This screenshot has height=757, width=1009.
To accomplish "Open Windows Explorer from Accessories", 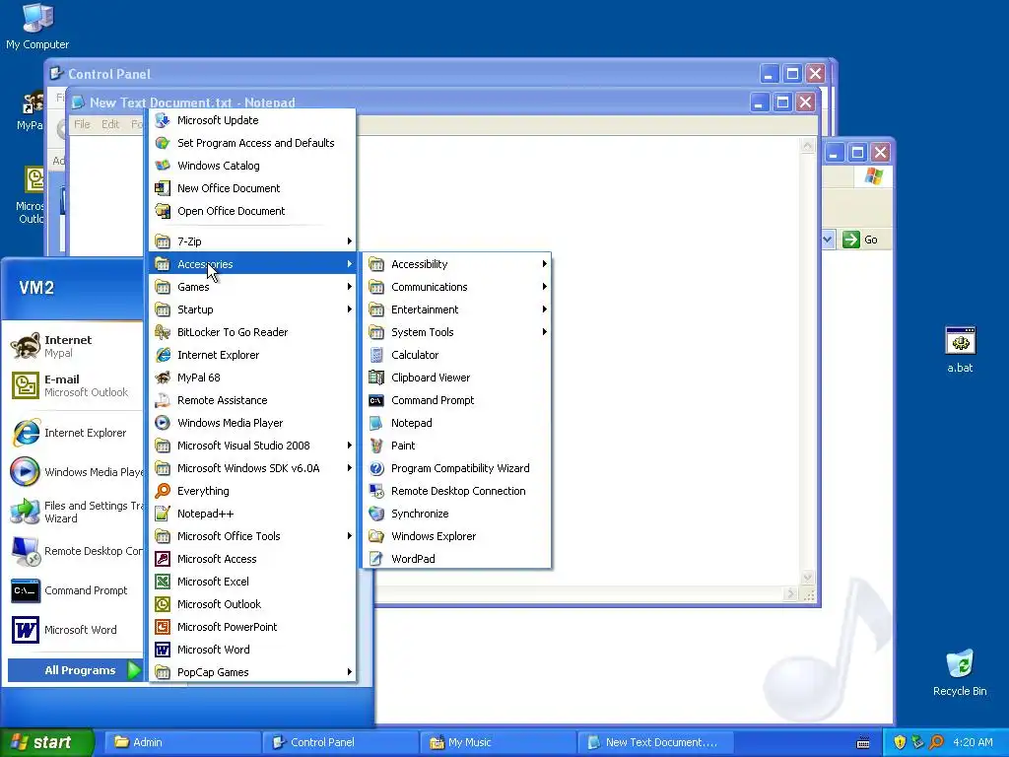I will click(x=457, y=535).
